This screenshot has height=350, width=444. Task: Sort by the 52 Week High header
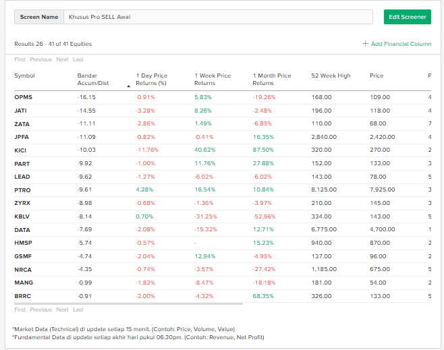pyautogui.click(x=331, y=76)
